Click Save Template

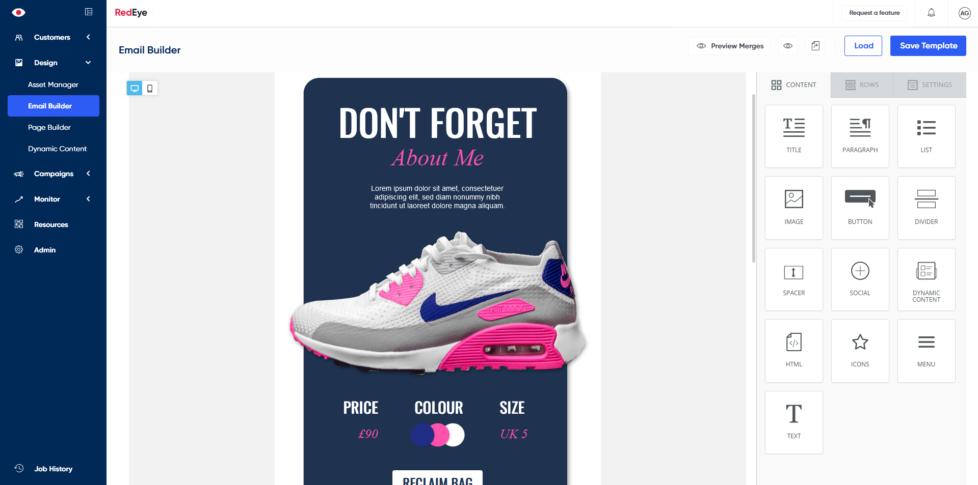point(928,46)
